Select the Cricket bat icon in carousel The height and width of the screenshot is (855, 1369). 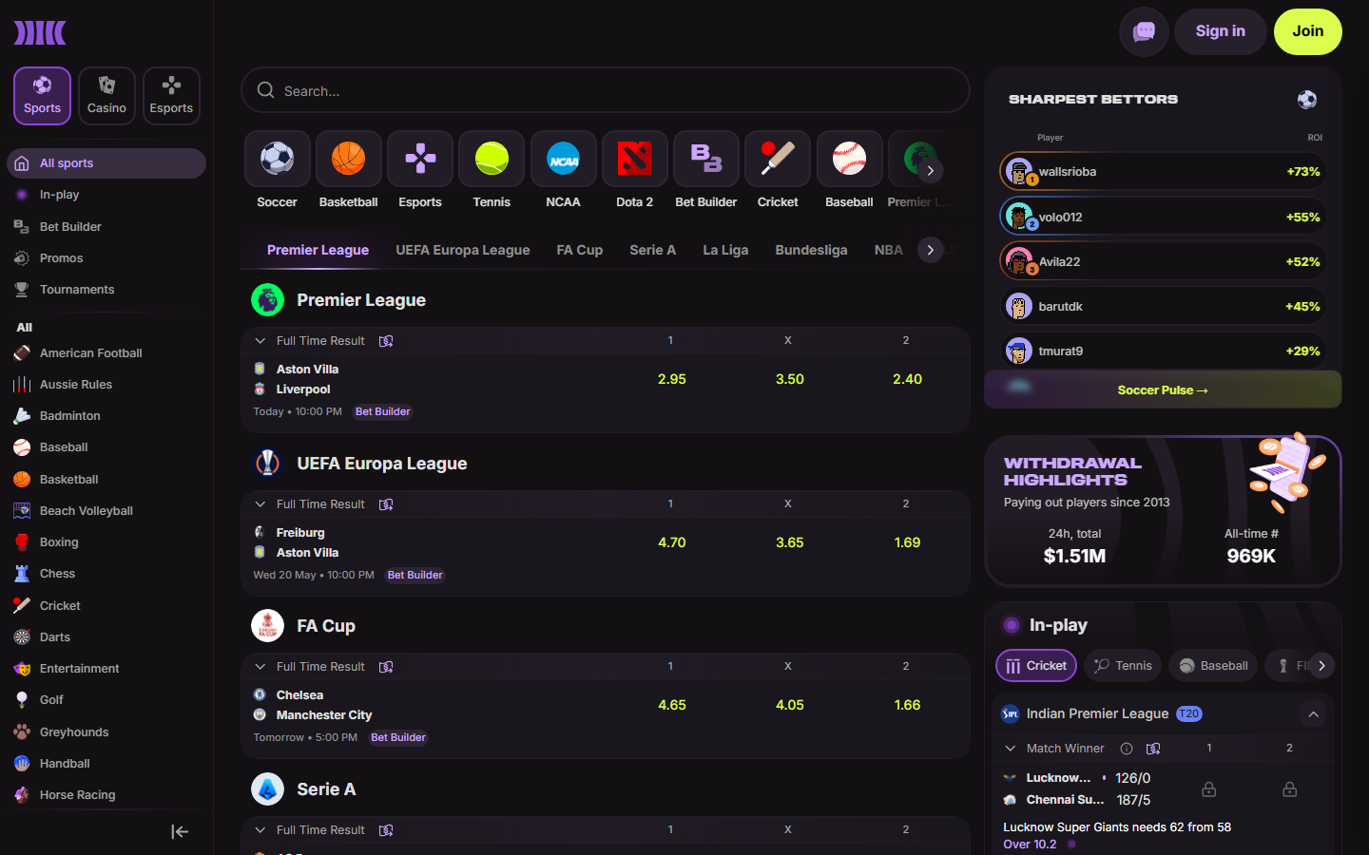pos(778,159)
